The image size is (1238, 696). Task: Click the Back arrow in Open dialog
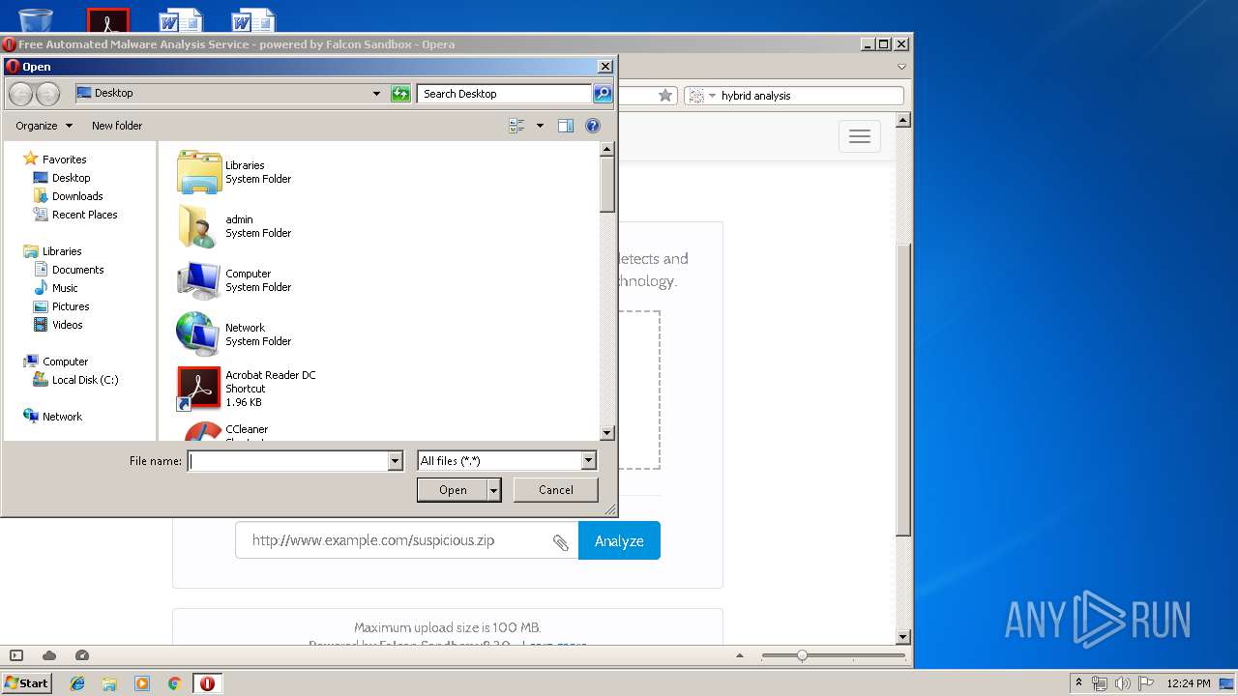point(21,94)
